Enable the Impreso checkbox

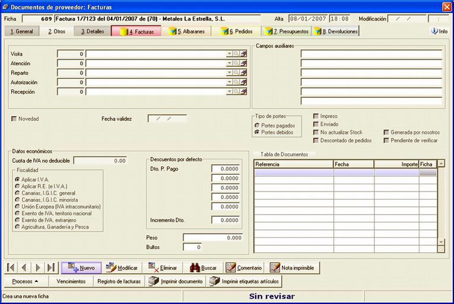point(316,116)
